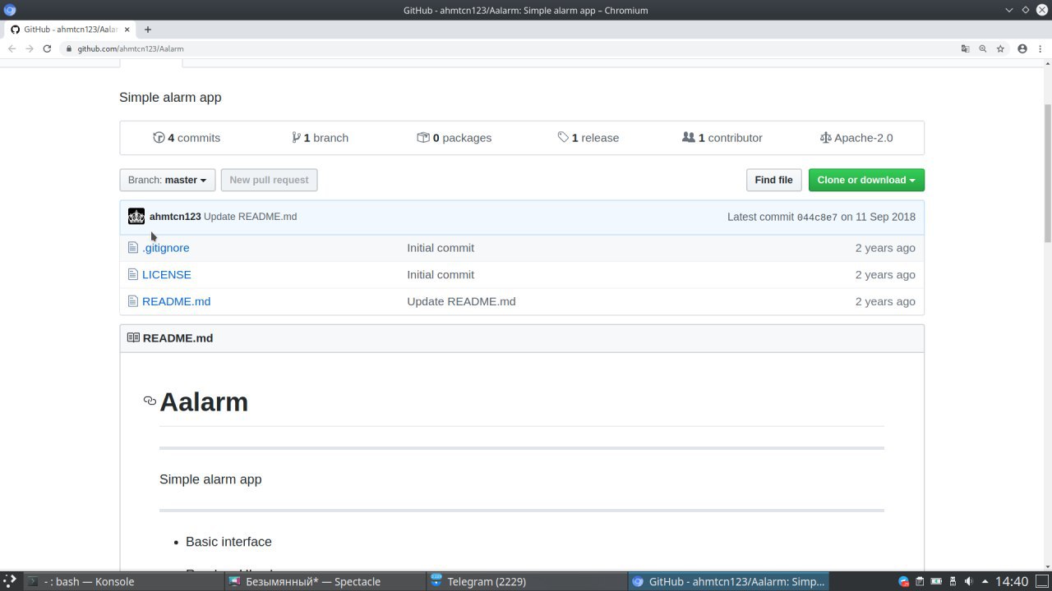Click the README.md file icon in list
The width and height of the screenshot is (1052, 591).
click(133, 301)
